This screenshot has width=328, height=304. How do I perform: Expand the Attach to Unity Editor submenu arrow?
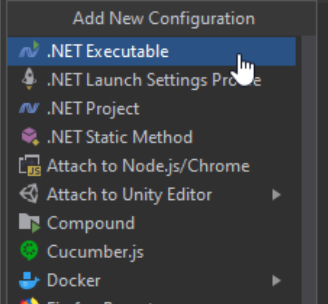276,195
